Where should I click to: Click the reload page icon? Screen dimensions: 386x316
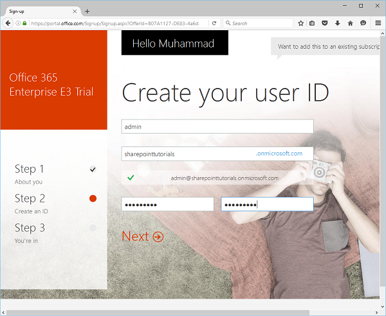pyautogui.click(x=214, y=23)
